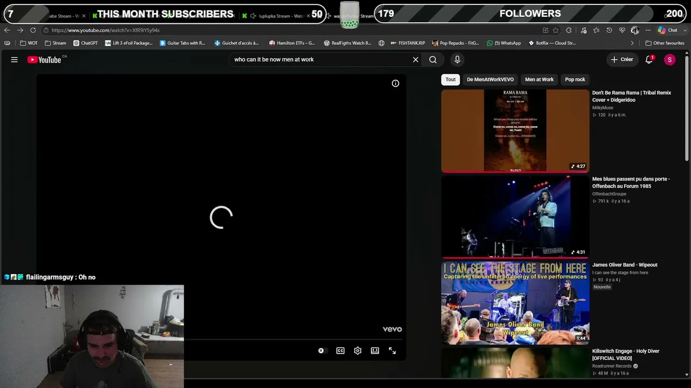691x388 pixels.
Task: Visit the OffenbachGroupe channel
Action: (609, 194)
